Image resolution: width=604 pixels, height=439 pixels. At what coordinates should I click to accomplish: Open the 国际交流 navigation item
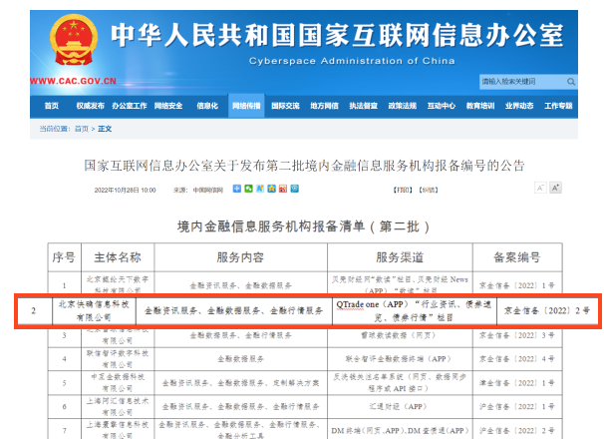pos(285,106)
